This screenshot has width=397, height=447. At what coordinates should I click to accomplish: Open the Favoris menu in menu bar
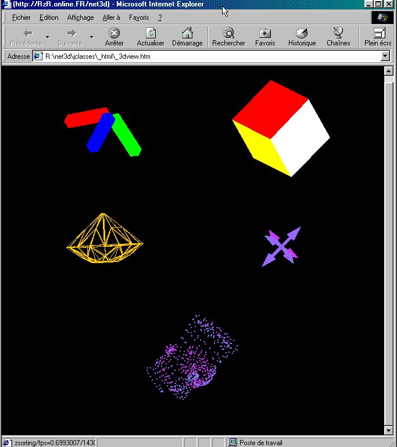pos(139,17)
